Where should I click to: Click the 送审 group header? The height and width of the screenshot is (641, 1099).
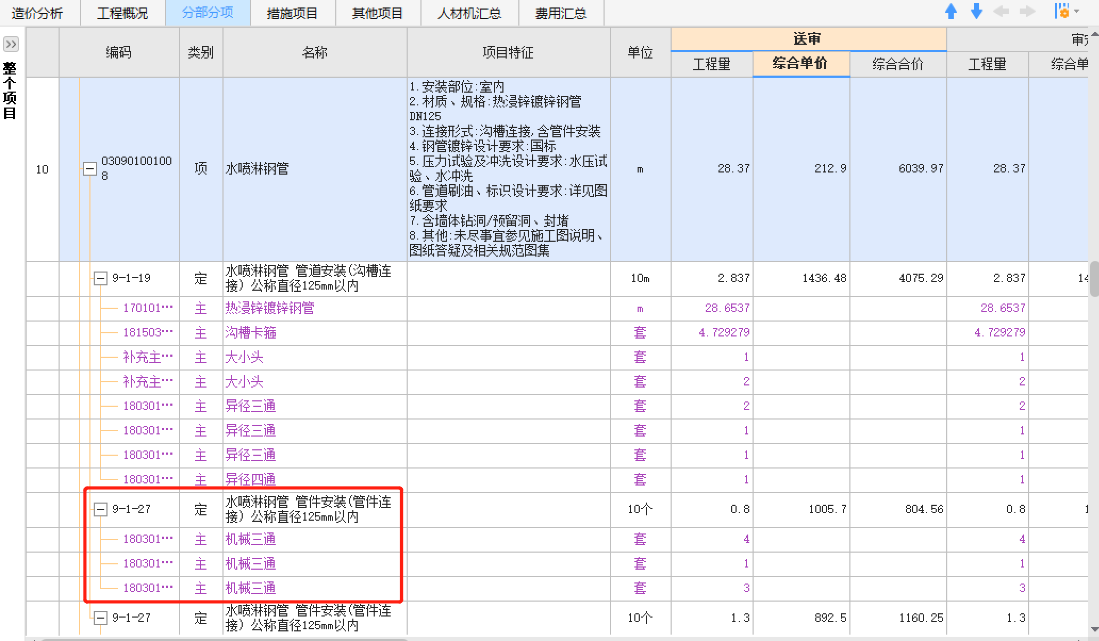tap(808, 39)
